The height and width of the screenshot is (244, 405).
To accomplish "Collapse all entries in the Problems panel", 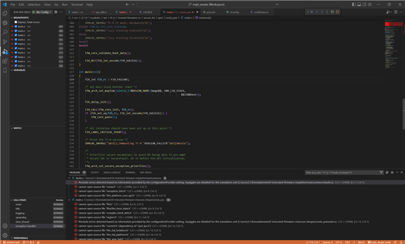I will click(x=387, y=172).
